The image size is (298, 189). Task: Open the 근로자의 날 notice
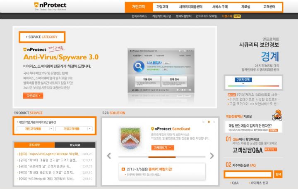[x=44, y=166]
